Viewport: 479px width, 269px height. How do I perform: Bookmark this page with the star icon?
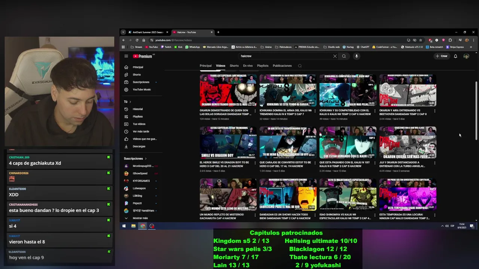click(421, 40)
